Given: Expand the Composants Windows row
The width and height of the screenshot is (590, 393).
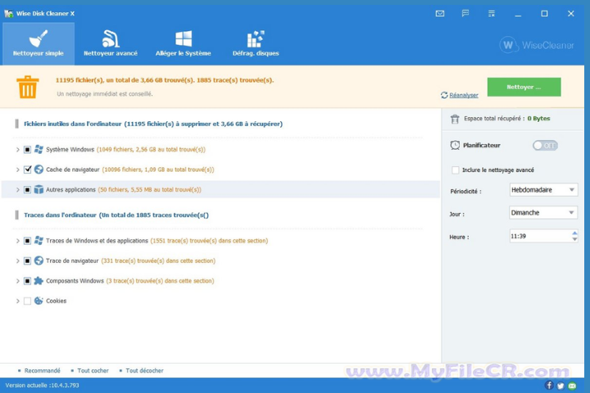Looking at the screenshot, I should click(x=17, y=281).
